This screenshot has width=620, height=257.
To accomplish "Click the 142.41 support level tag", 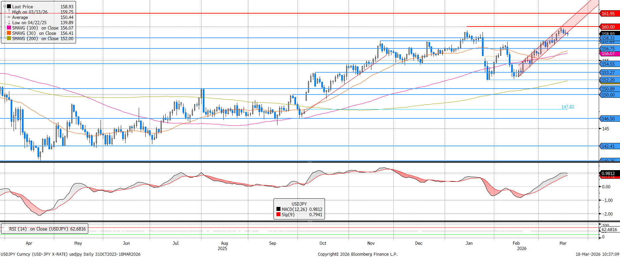I will click(610, 146).
